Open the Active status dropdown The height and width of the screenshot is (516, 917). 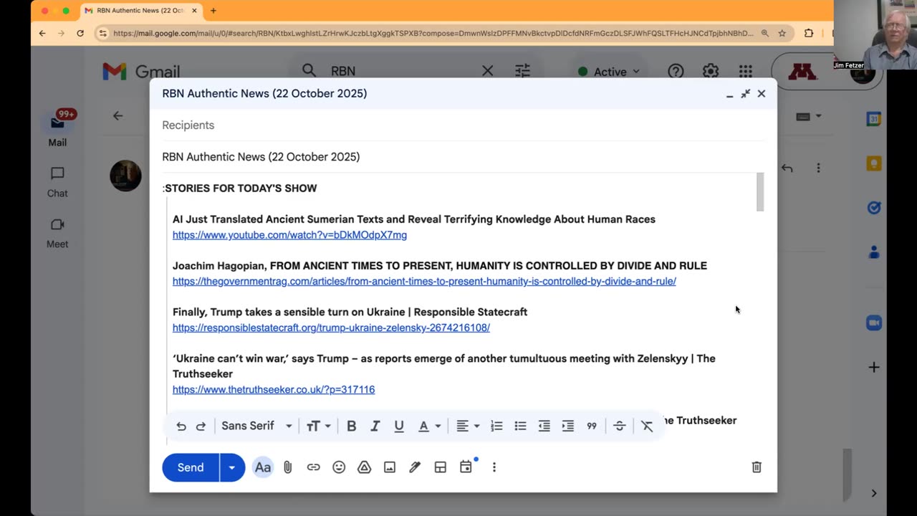(608, 72)
